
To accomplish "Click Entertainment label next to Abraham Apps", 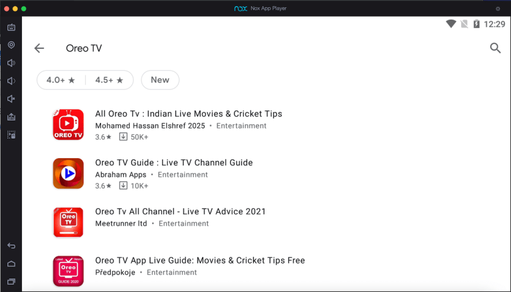I will [182, 175].
